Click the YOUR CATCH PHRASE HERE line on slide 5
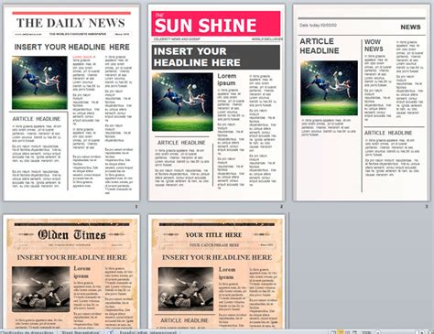434x334 pixels. pos(214,245)
